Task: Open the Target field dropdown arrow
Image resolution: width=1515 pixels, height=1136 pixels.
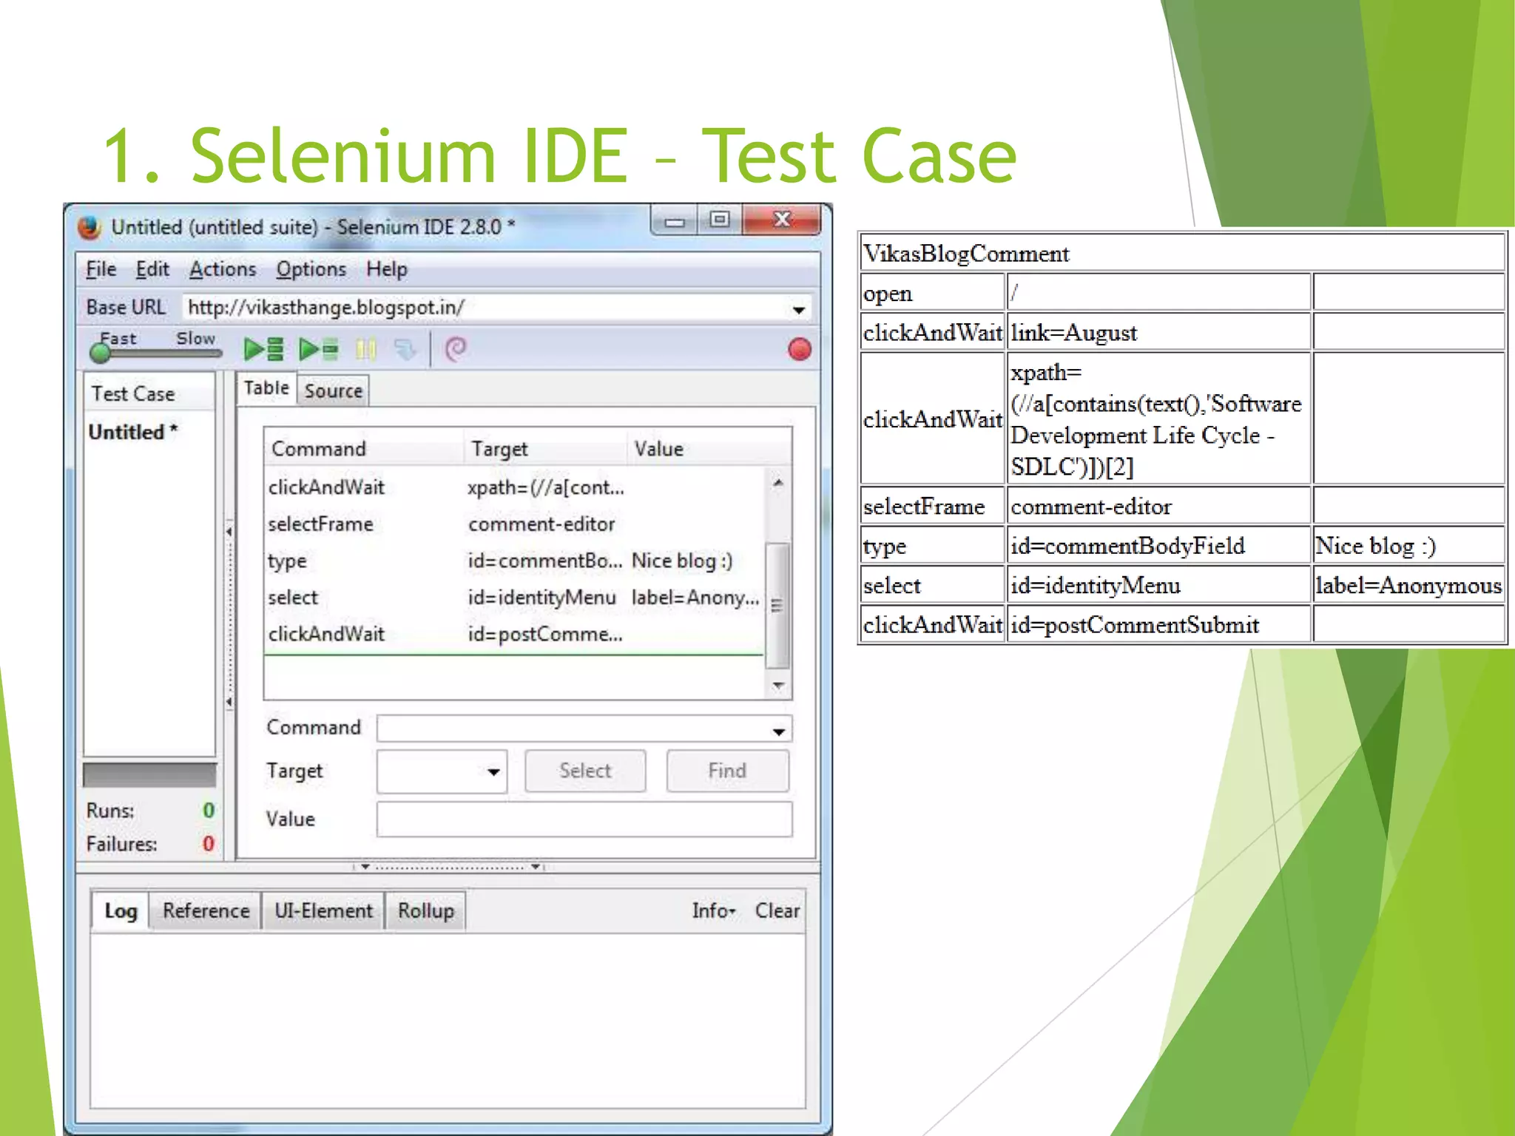Action: tap(493, 771)
